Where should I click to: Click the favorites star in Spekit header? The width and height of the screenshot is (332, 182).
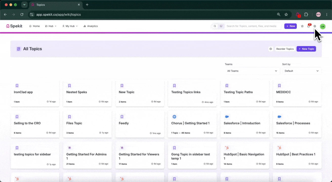point(302,26)
